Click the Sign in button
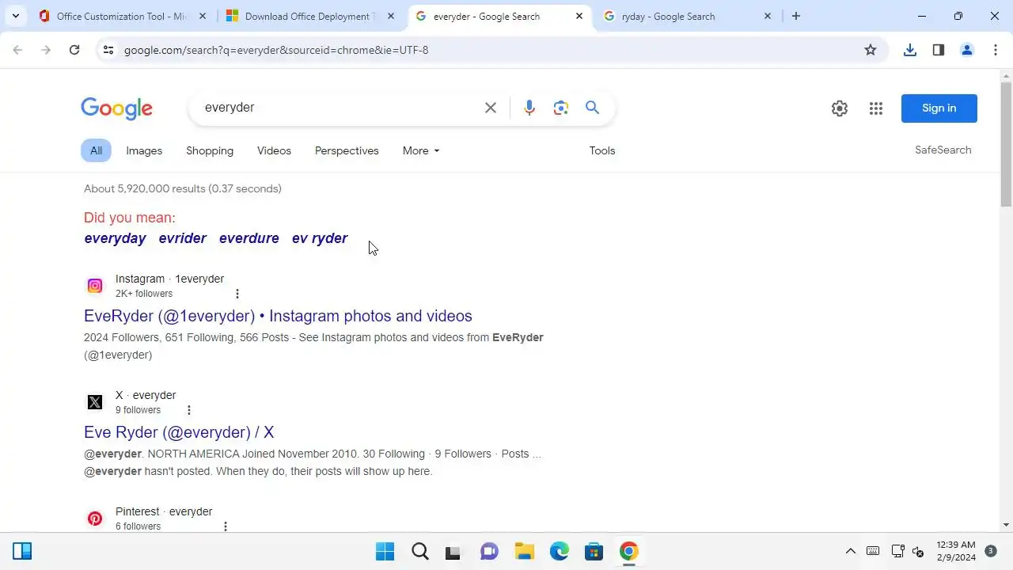This screenshot has height=570, width=1013. [x=939, y=108]
